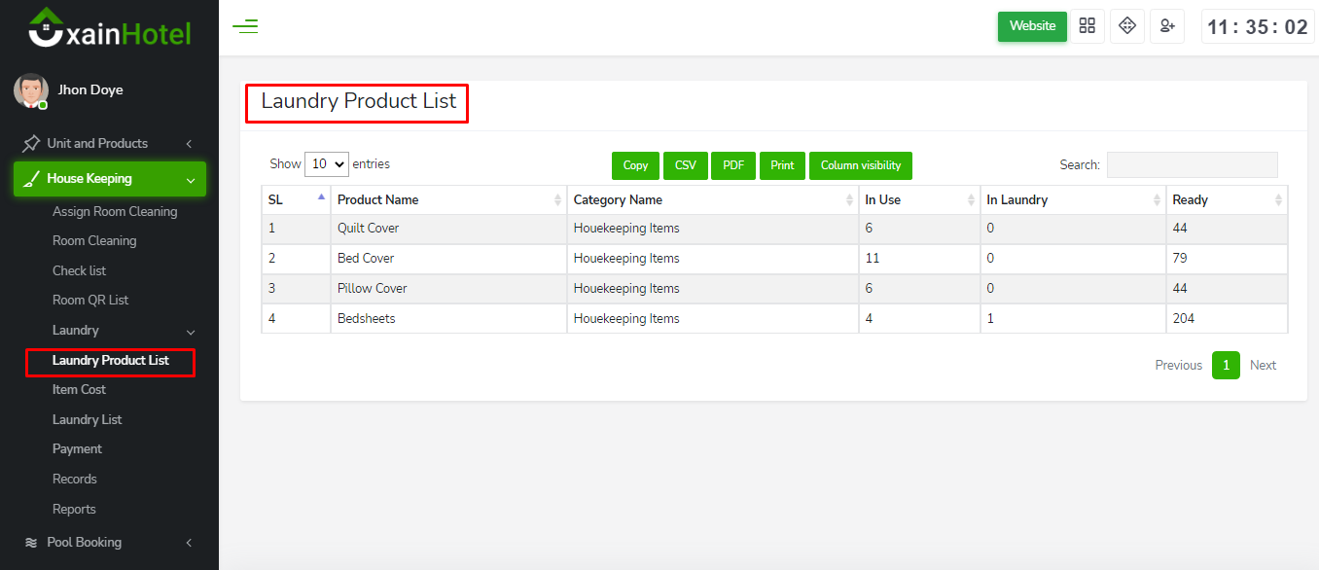
Task: Click Jhon Doye's profile avatar
Action: coord(30,90)
